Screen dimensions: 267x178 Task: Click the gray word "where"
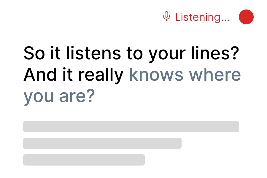pyautogui.click(x=215, y=74)
